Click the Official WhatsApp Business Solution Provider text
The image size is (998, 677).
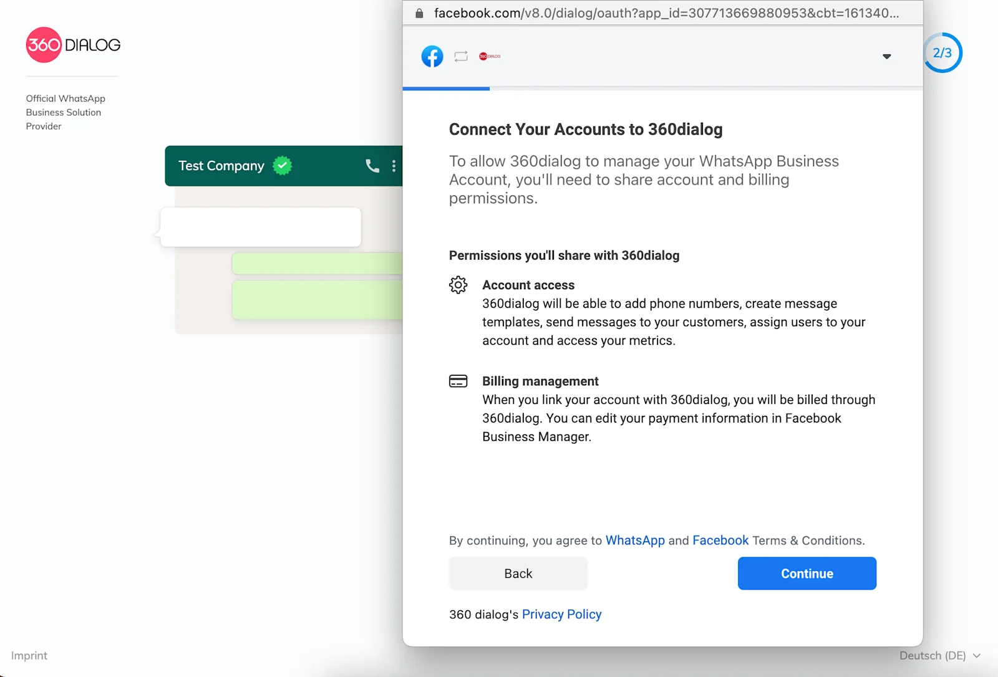pos(65,112)
